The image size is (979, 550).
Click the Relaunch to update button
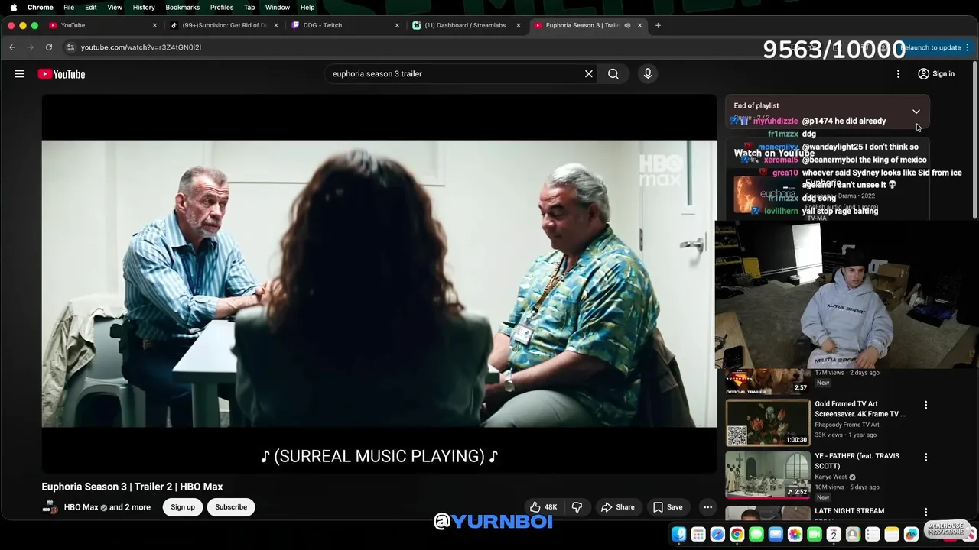pos(932,47)
